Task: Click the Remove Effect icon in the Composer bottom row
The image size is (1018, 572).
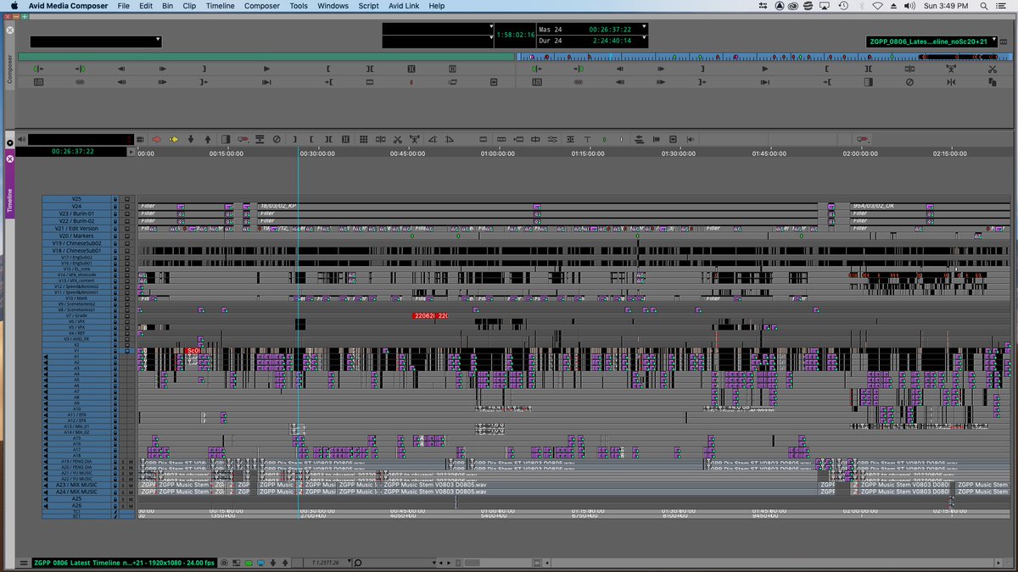Action: point(909,82)
